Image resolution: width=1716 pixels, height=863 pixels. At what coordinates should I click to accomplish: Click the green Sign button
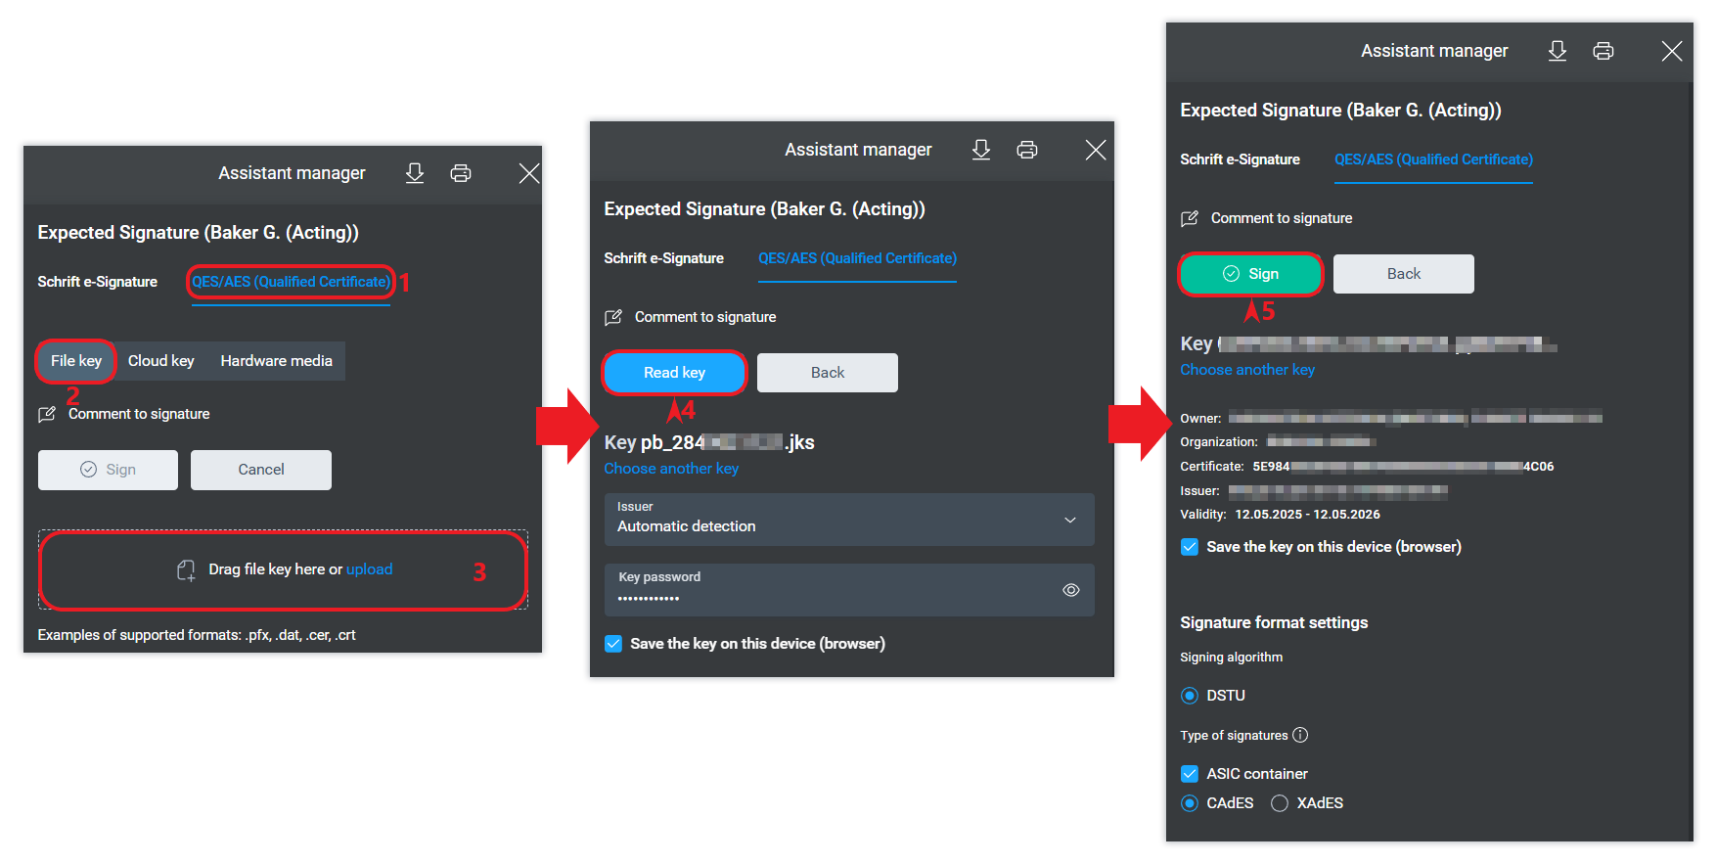click(x=1250, y=274)
